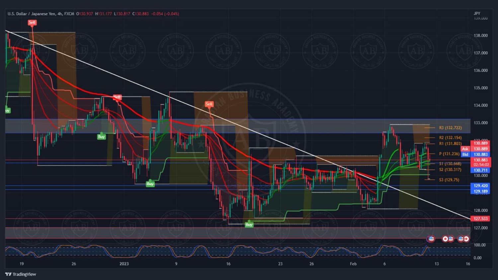Viewport: 498px width, 280px height.
Task: Click the red 127.533 price label
Action: (480, 219)
